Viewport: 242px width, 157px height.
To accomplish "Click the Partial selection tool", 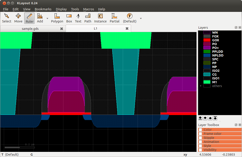I will (x=114, y=18).
